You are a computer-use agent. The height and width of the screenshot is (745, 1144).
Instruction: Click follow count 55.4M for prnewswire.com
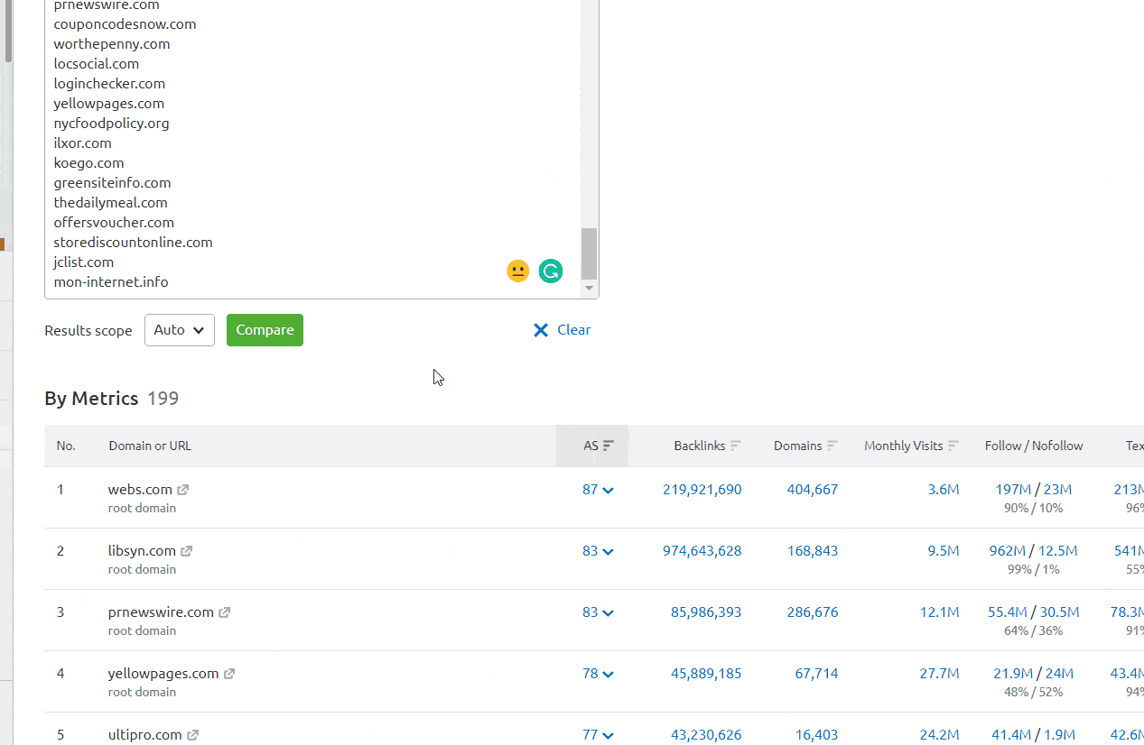point(1009,612)
